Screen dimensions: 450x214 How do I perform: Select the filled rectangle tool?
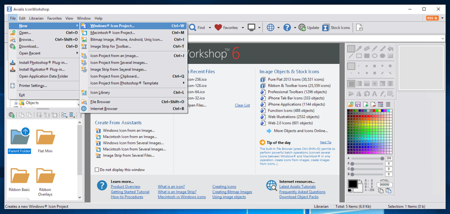(367, 56)
